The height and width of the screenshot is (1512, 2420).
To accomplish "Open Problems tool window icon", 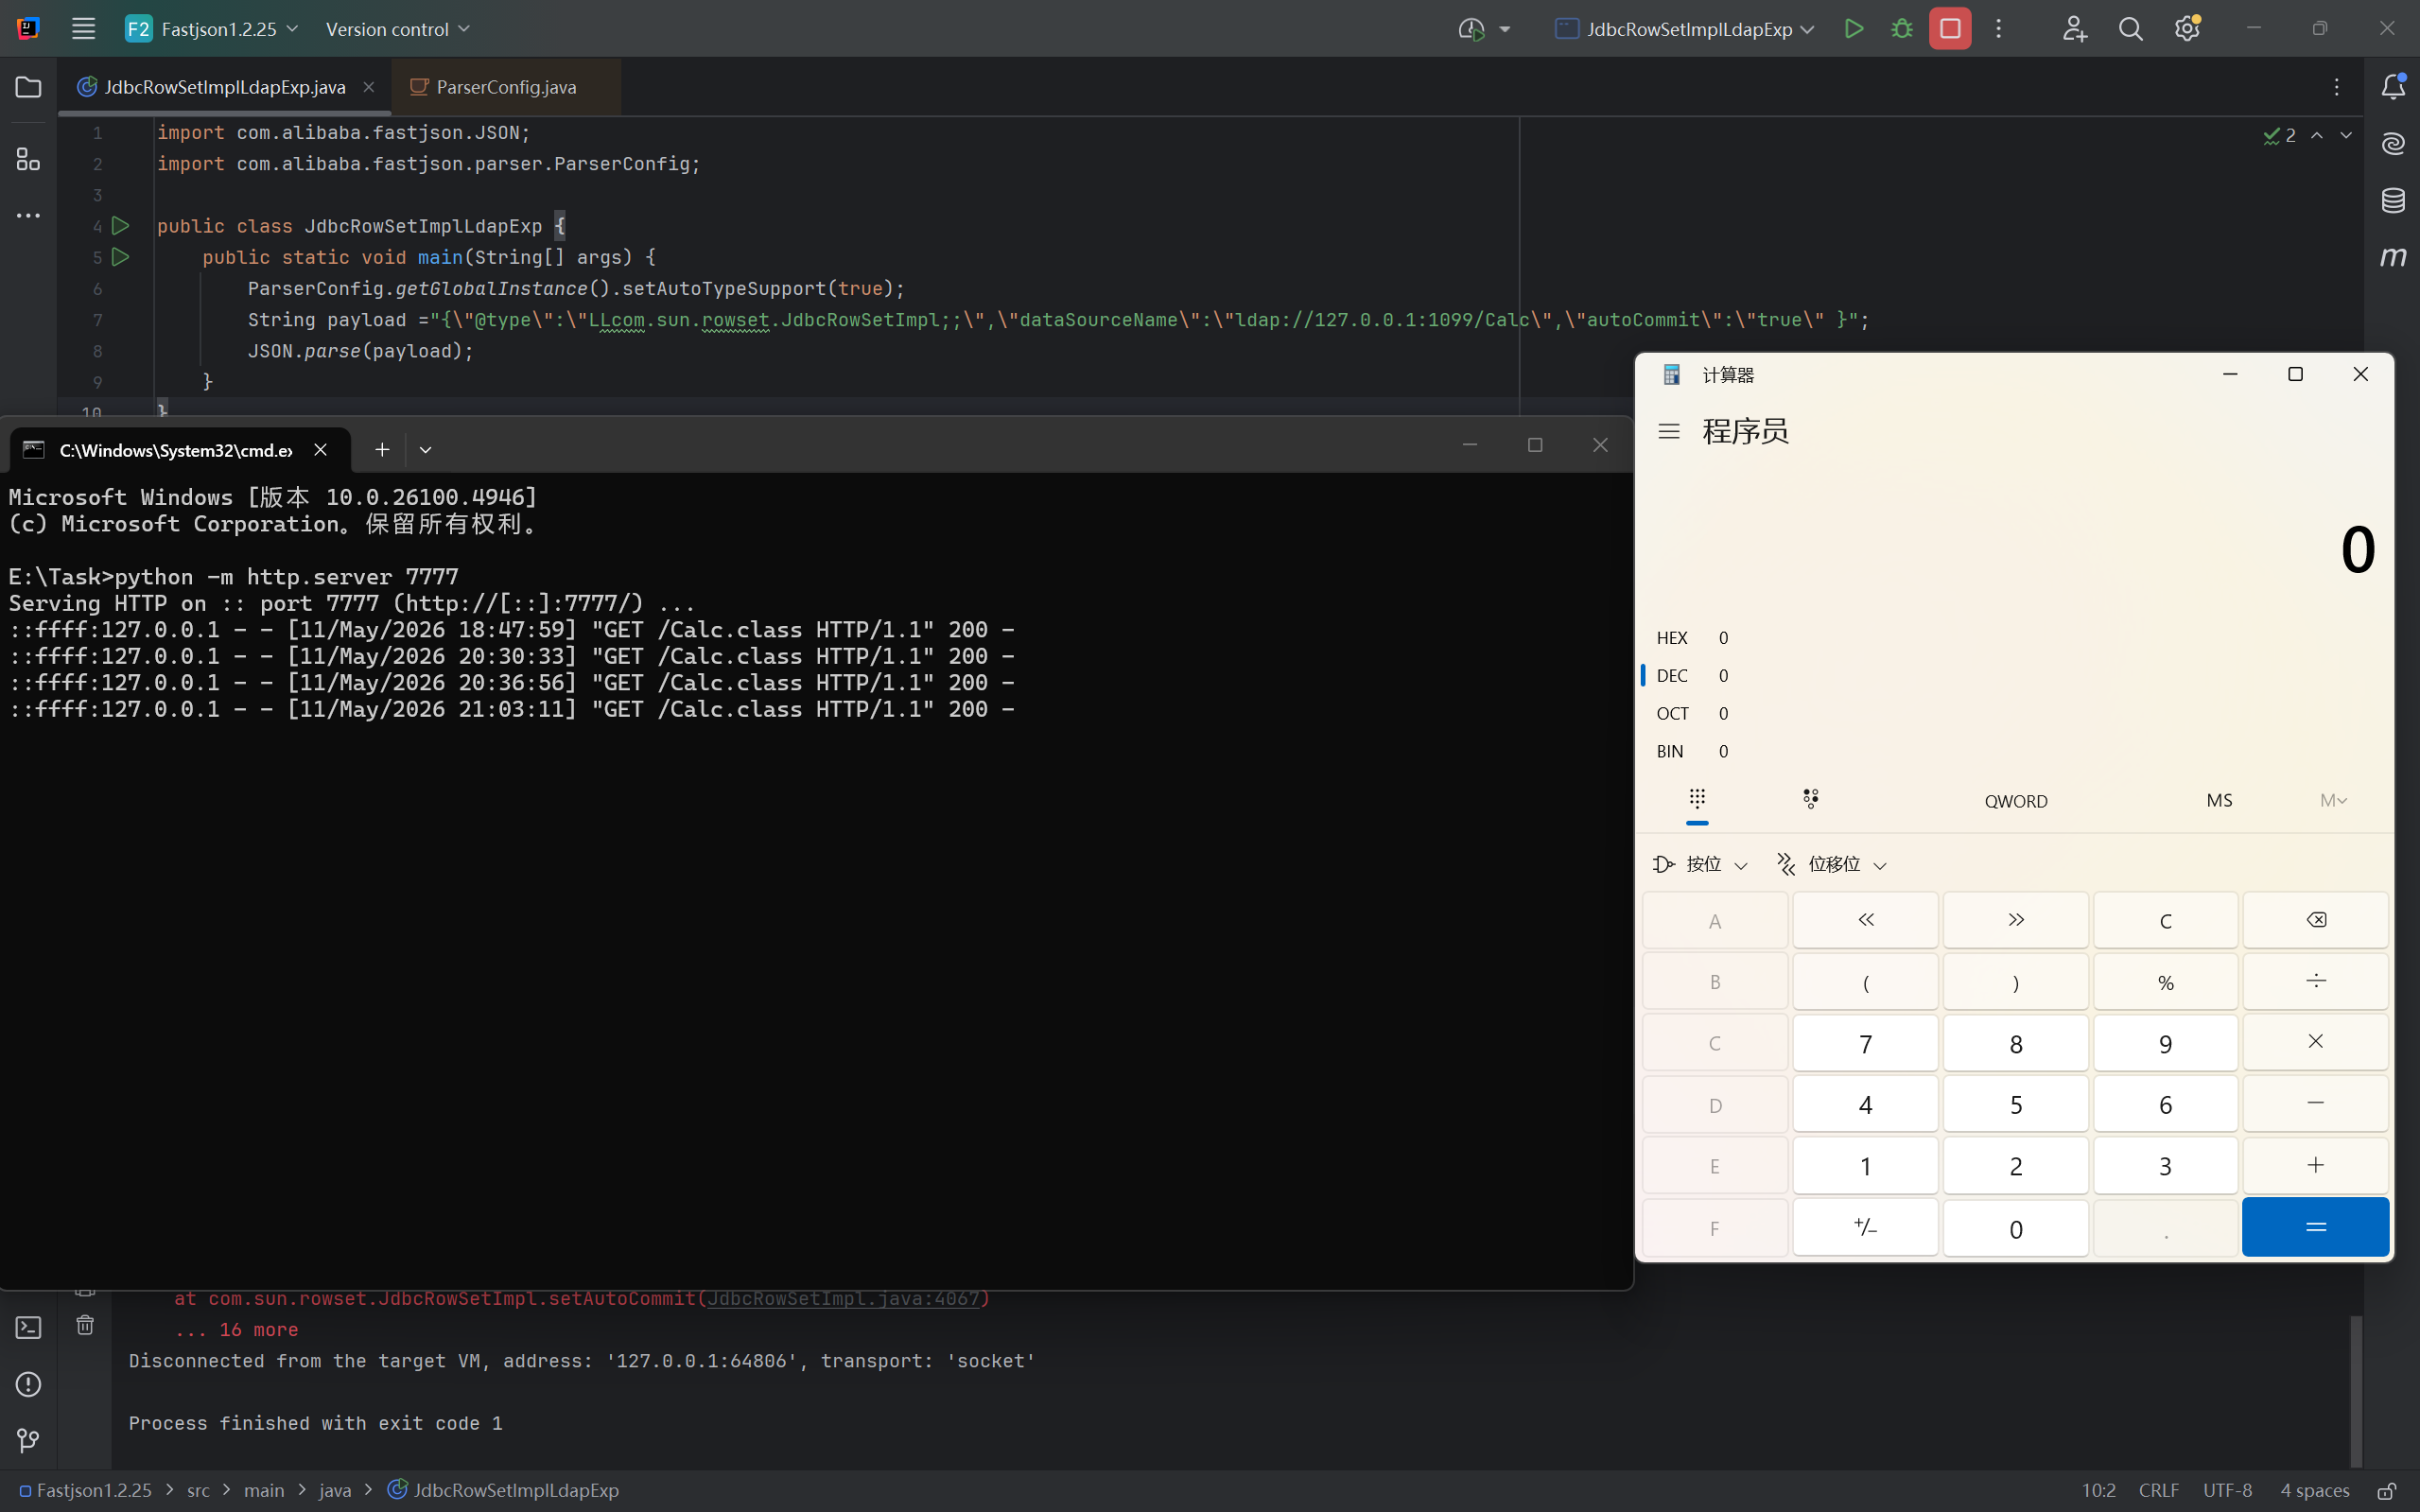I will (28, 1384).
